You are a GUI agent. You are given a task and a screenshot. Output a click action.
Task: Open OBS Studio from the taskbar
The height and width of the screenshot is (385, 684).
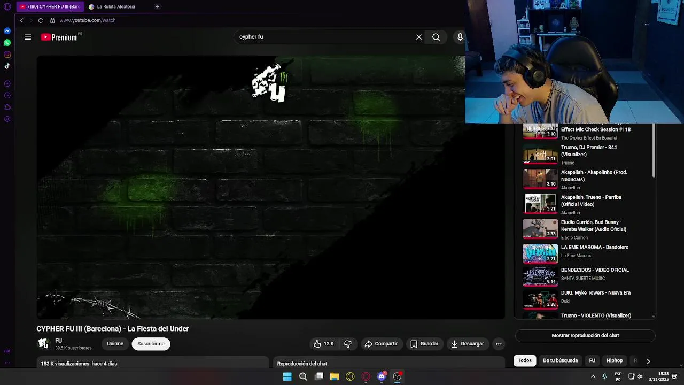point(397,376)
